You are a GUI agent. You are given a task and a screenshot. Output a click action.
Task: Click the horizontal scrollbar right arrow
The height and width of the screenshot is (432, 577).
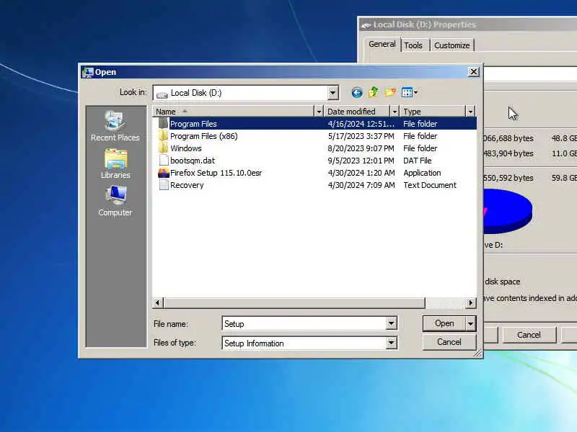coord(470,302)
